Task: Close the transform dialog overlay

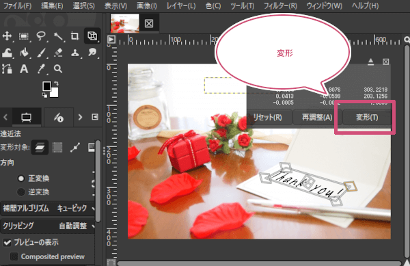Action: 385,62
